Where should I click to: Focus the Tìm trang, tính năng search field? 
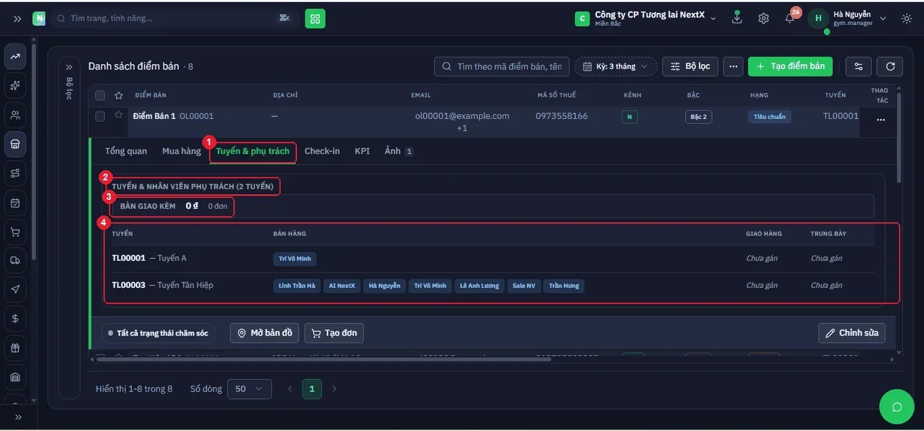(174, 18)
